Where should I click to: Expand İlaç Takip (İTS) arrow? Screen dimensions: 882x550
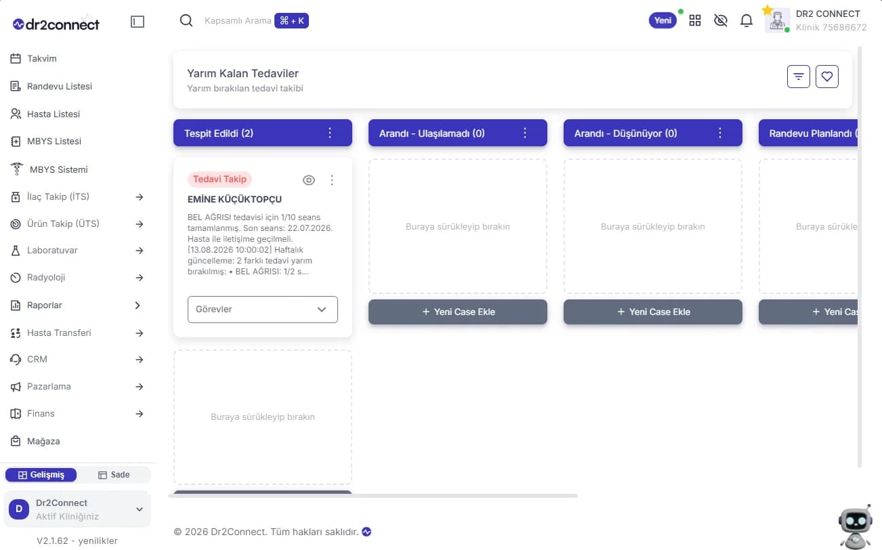[140, 197]
